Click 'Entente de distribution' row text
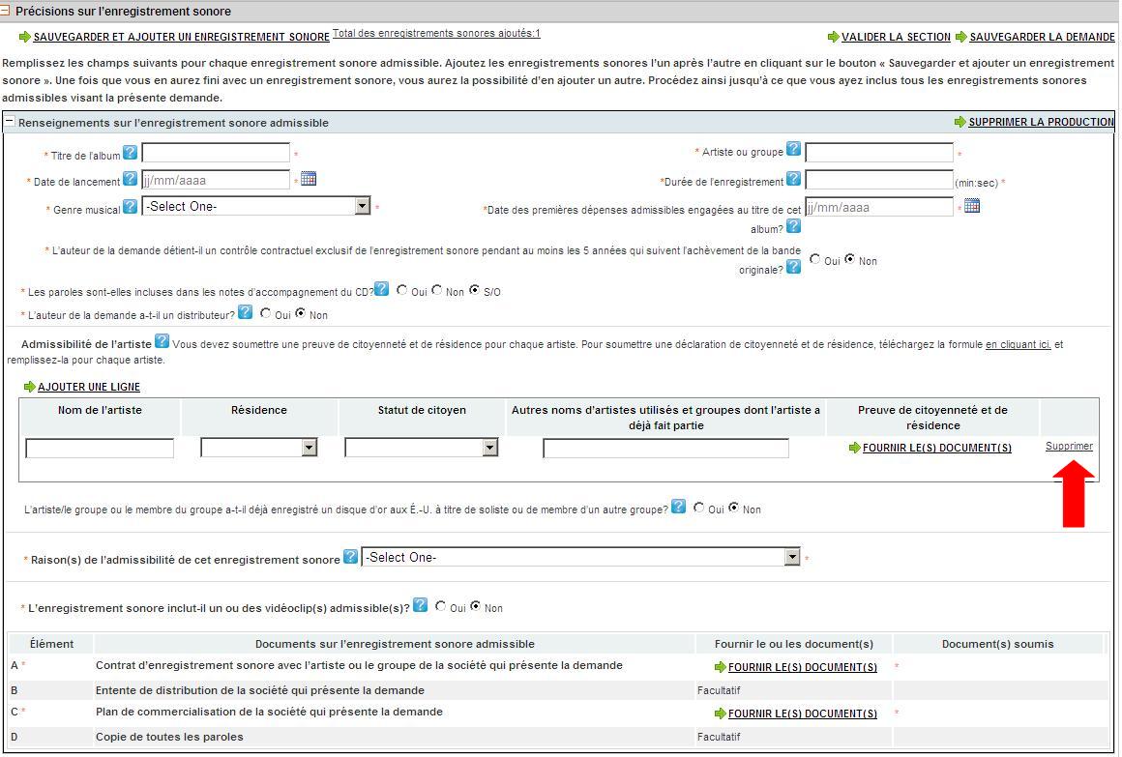The image size is (1122, 757). tap(260, 690)
